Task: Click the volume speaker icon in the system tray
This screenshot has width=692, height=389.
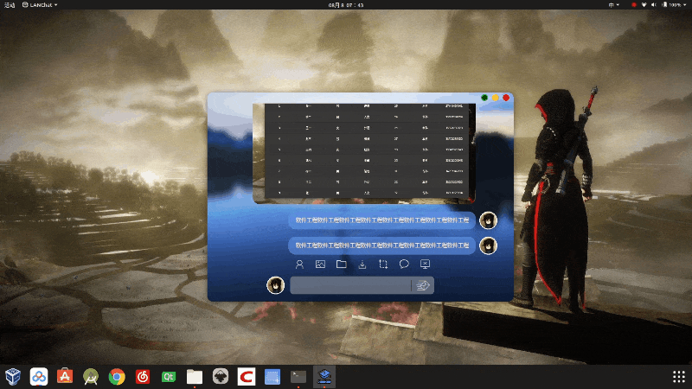Action: click(x=654, y=5)
